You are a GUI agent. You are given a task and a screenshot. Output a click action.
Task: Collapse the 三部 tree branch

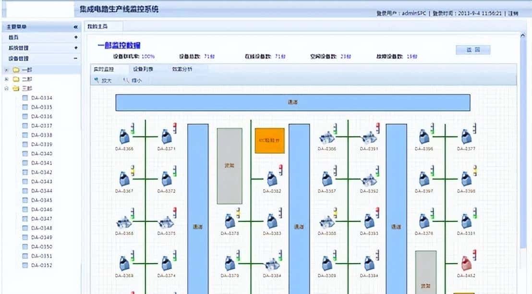[5, 87]
